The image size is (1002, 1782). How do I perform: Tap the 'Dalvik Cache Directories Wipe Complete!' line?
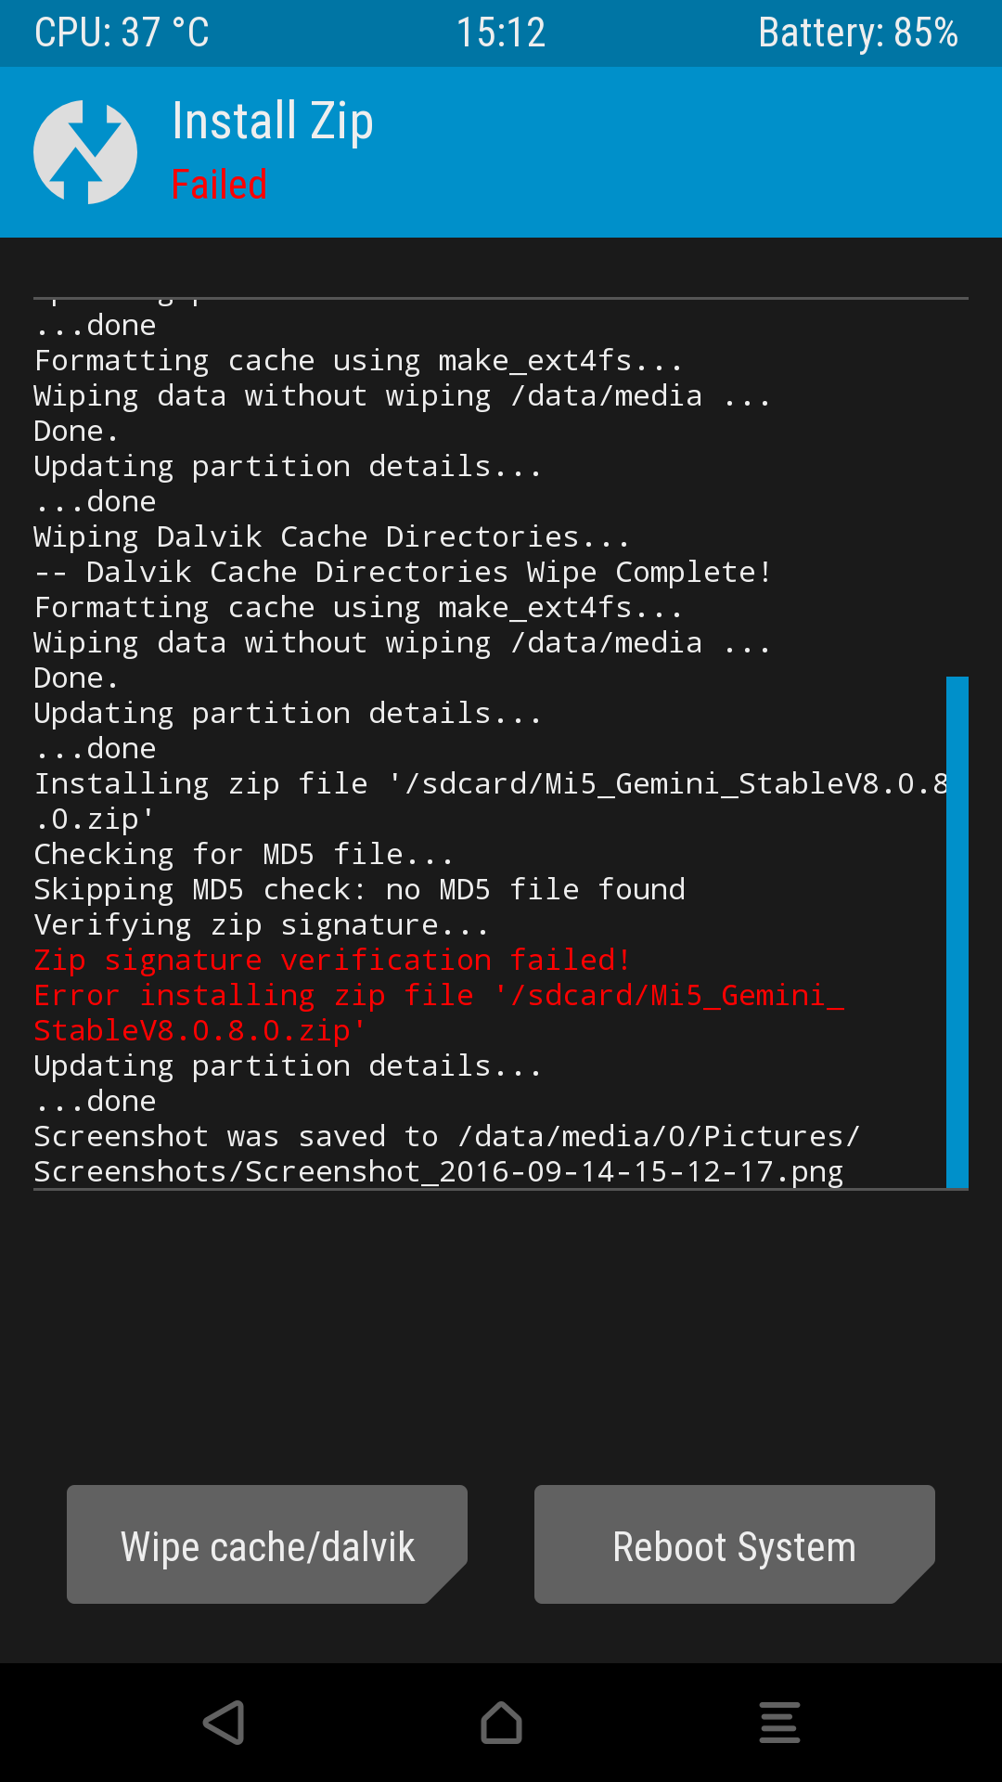click(x=403, y=572)
